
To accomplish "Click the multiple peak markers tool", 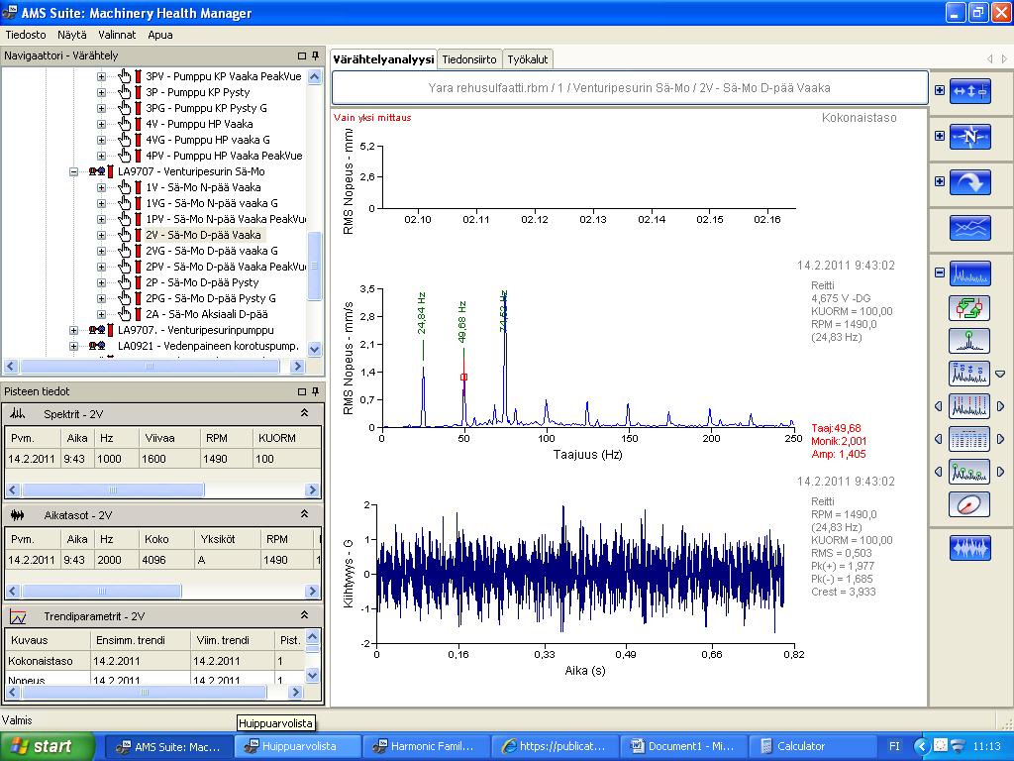I will click(x=969, y=472).
